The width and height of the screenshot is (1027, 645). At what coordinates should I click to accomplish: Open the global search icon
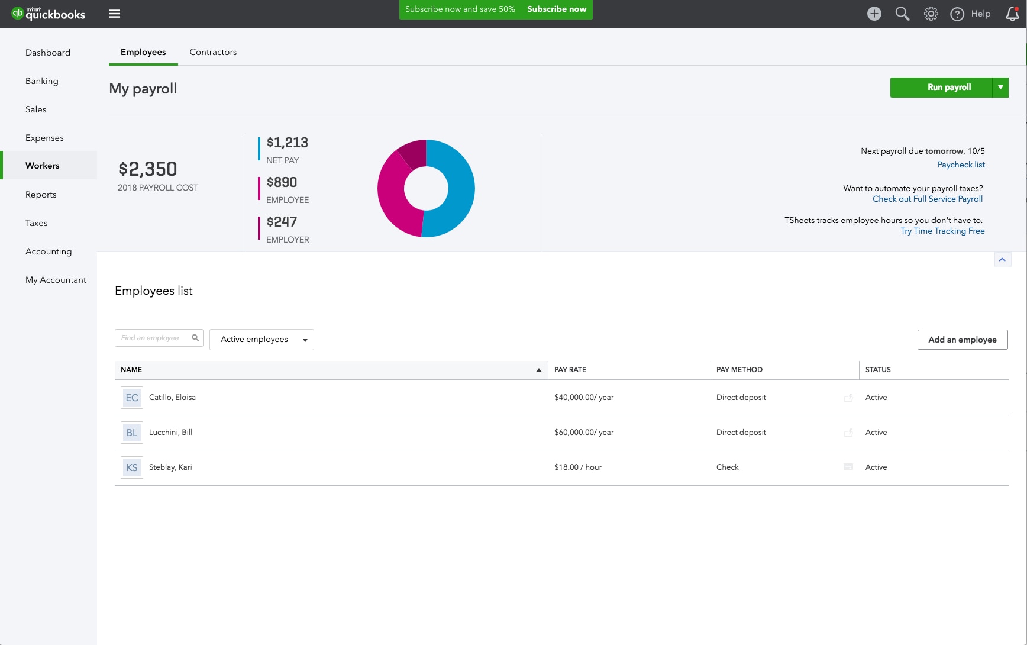pyautogui.click(x=902, y=13)
